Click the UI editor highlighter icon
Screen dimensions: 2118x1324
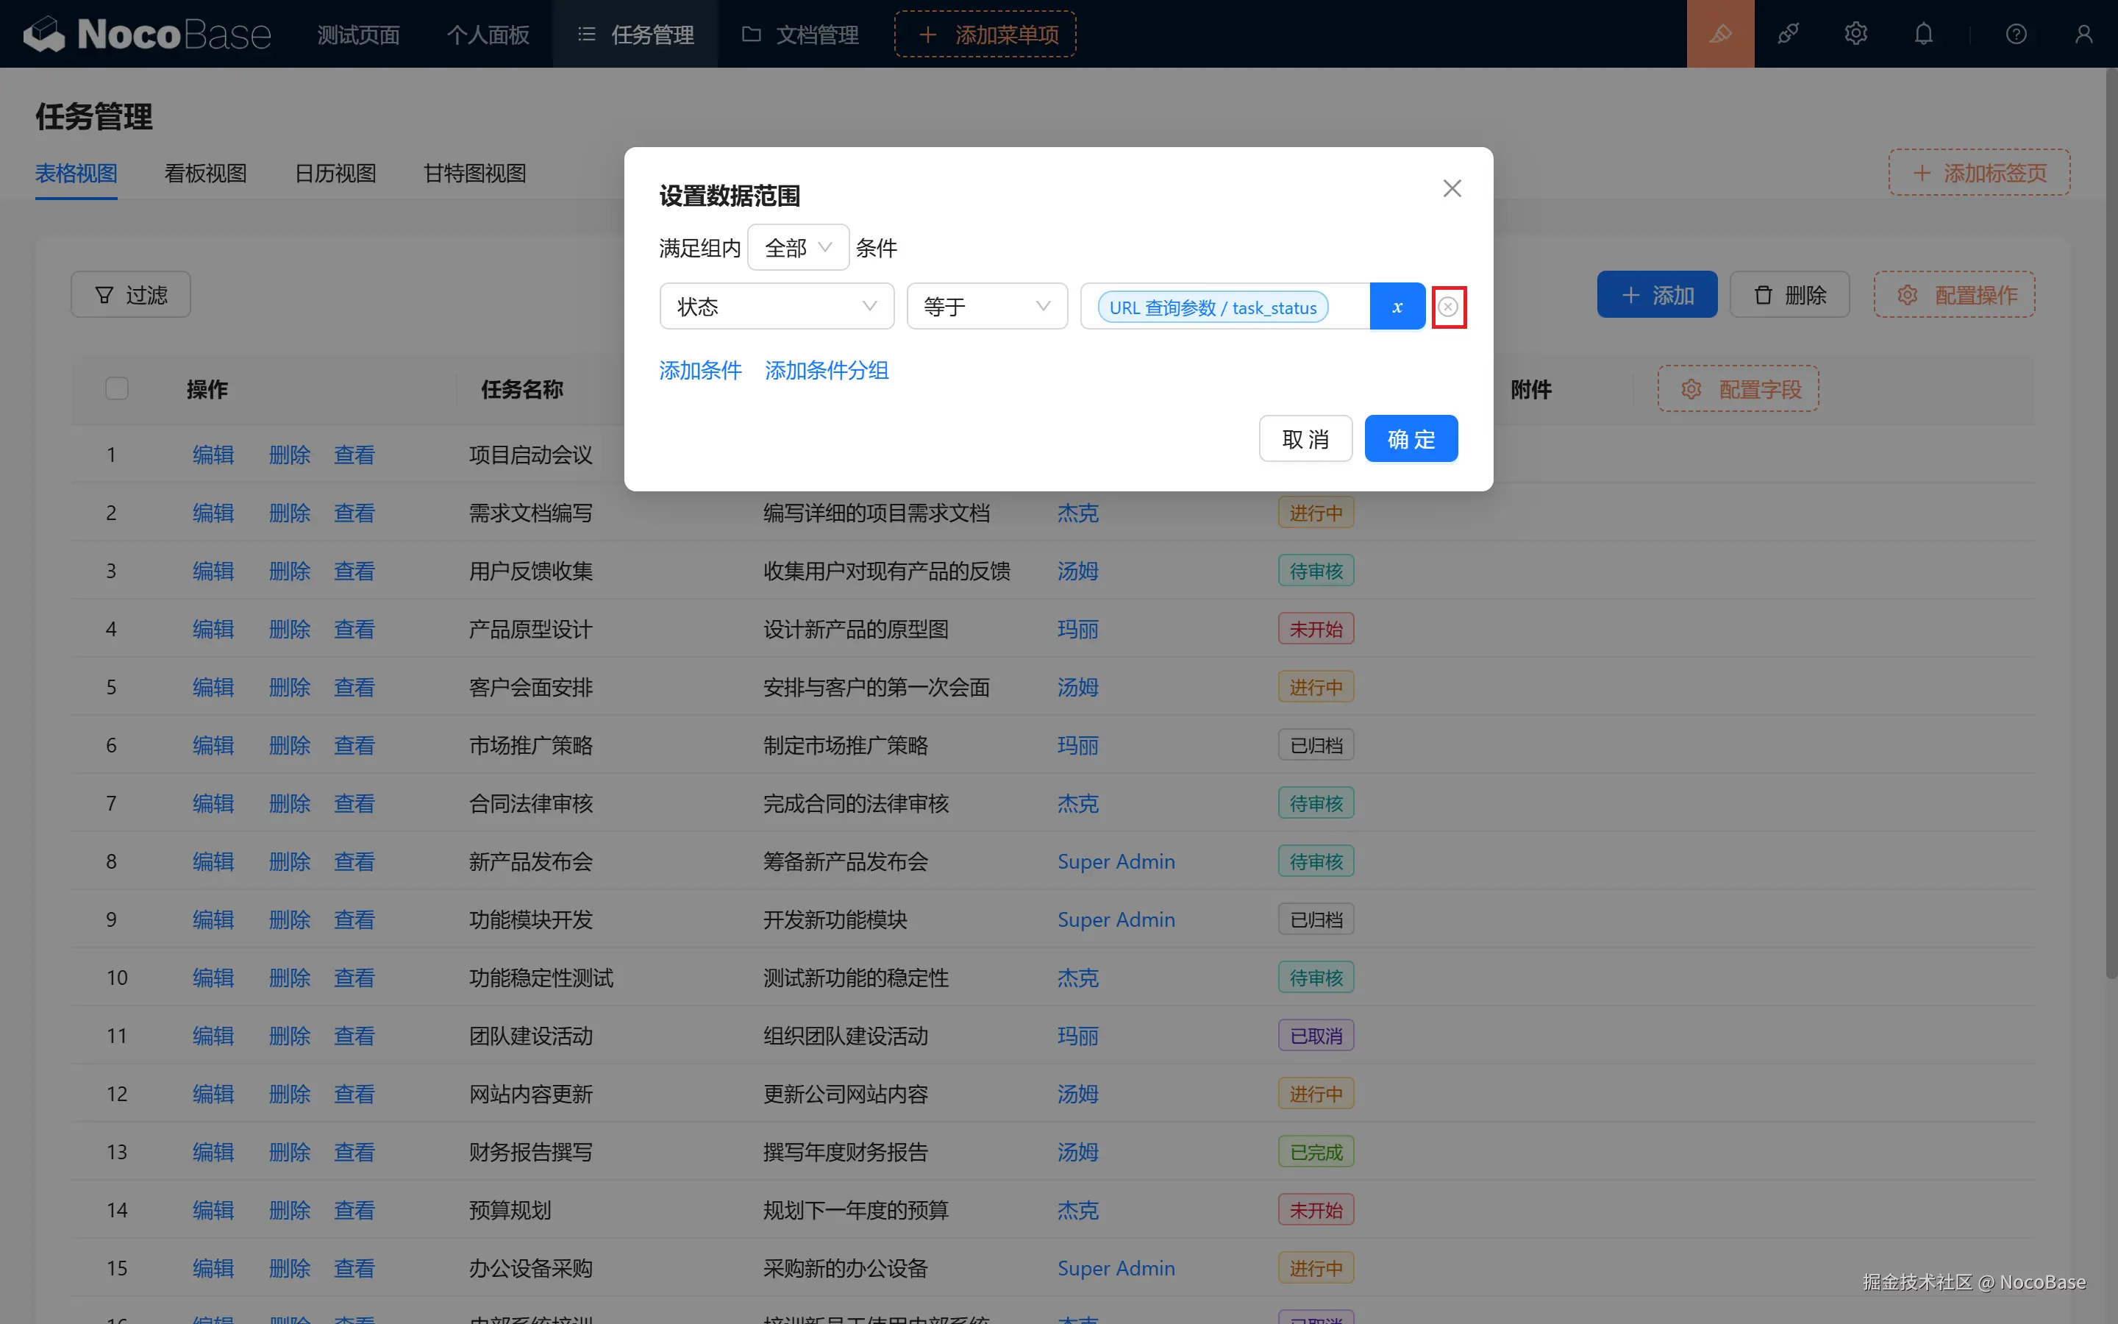1720,34
